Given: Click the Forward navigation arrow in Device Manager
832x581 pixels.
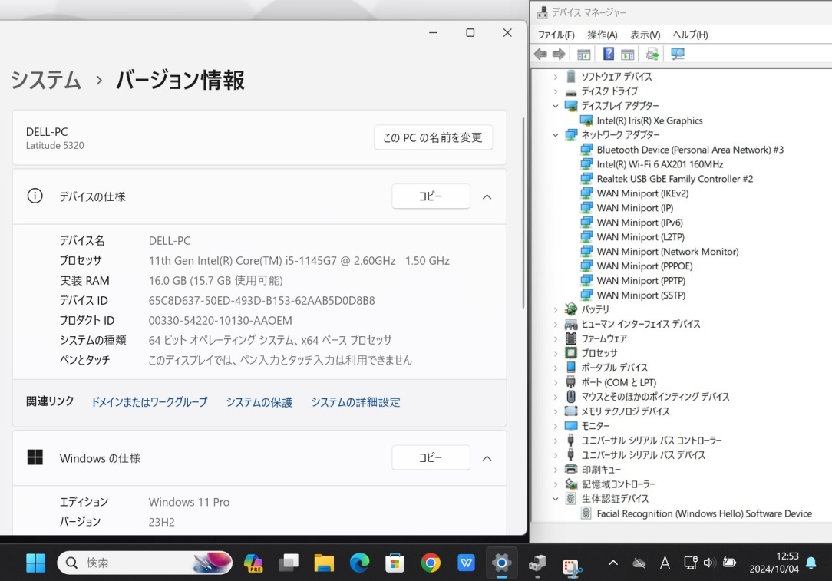Looking at the screenshot, I should click(x=558, y=54).
